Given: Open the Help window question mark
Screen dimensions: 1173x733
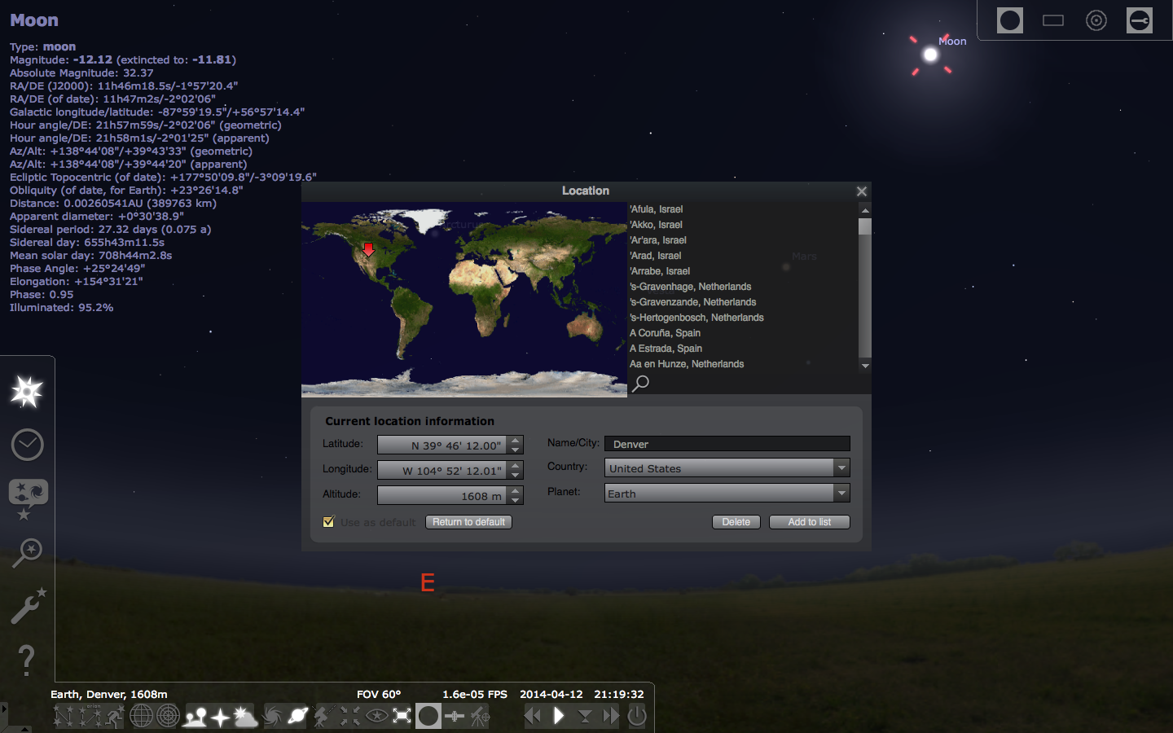Looking at the screenshot, I should (27, 660).
